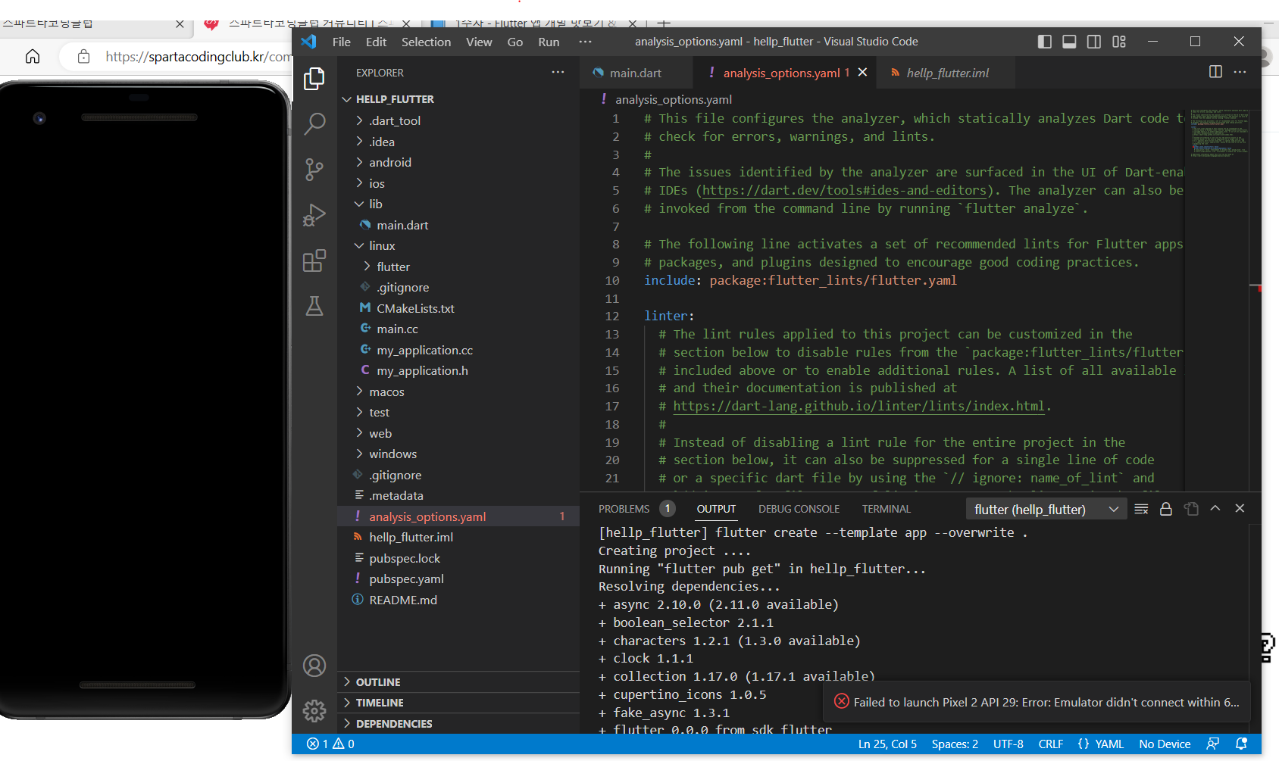
Task: Click the VS Code logo icon
Action: click(x=308, y=42)
